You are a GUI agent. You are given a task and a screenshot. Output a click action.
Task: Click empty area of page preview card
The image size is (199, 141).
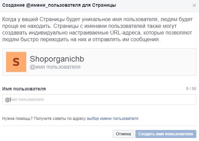point(140,62)
